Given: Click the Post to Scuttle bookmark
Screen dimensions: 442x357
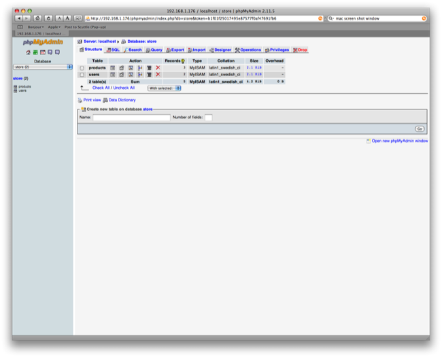Looking at the screenshot, I should coord(85,27).
